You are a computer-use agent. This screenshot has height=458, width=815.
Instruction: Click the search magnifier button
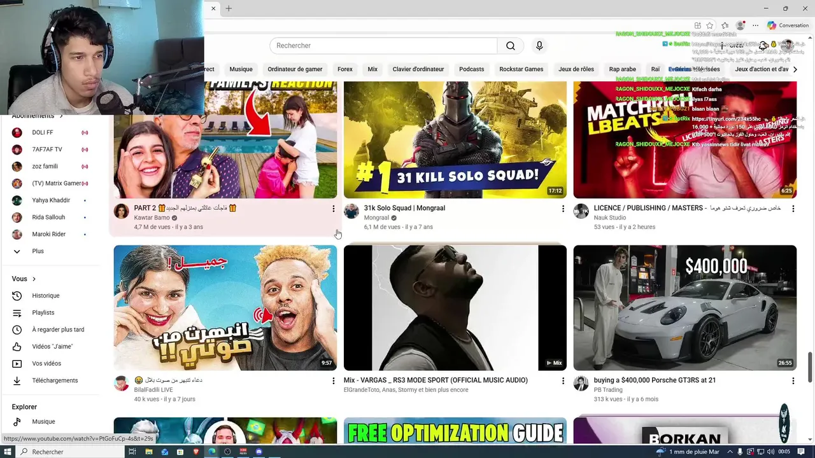point(511,46)
